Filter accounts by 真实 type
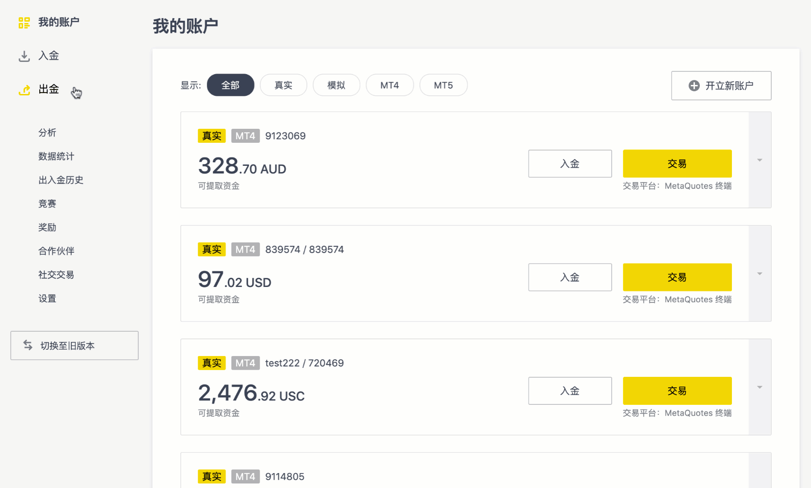 [283, 85]
